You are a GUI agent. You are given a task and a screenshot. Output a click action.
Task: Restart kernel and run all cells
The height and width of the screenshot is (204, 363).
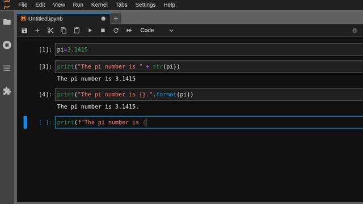click(129, 30)
